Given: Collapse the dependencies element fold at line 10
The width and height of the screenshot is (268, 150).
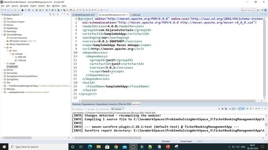Looking at the screenshot, I should (78, 52).
